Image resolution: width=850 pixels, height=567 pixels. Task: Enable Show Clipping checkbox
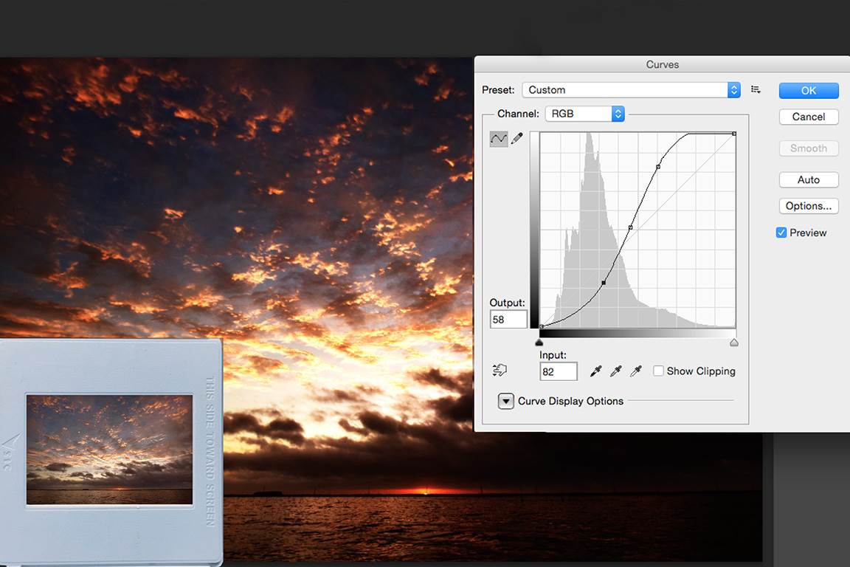click(658, 371)
